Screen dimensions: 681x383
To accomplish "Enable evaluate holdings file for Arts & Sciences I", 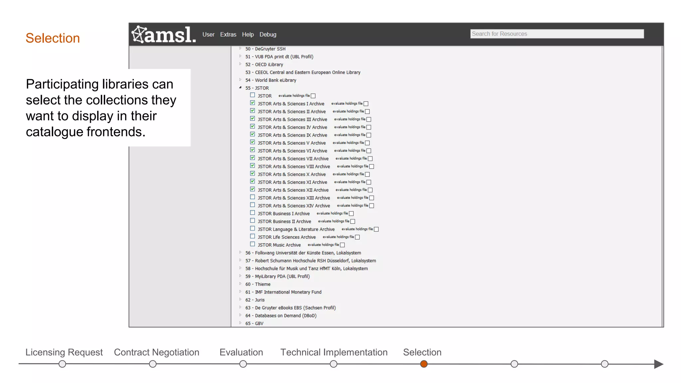I will [366, 104].
